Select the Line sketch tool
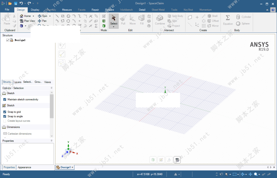 [57, 16]
